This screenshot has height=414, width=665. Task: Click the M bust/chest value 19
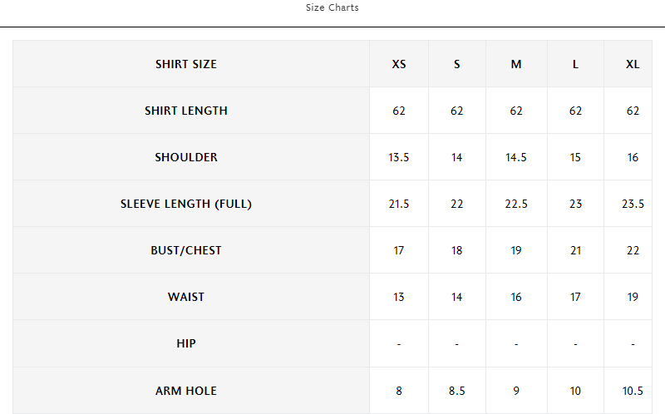[516, 250]
